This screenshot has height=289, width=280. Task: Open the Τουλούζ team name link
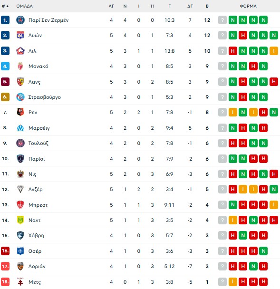click(39, 143)
